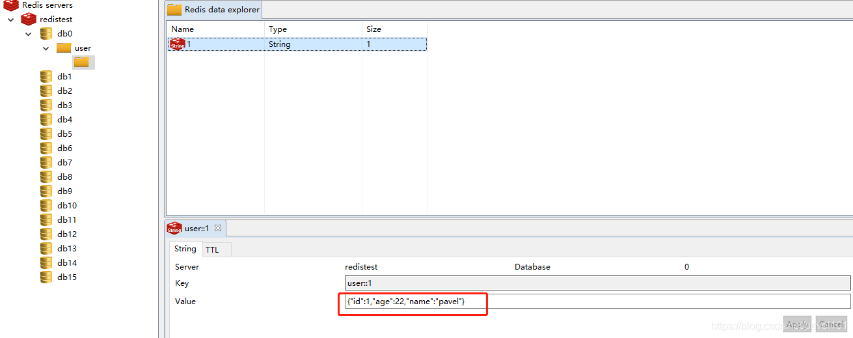This screenshot has width=853, height=338.
Task: Click the db7 database icon
Action: 46,162
